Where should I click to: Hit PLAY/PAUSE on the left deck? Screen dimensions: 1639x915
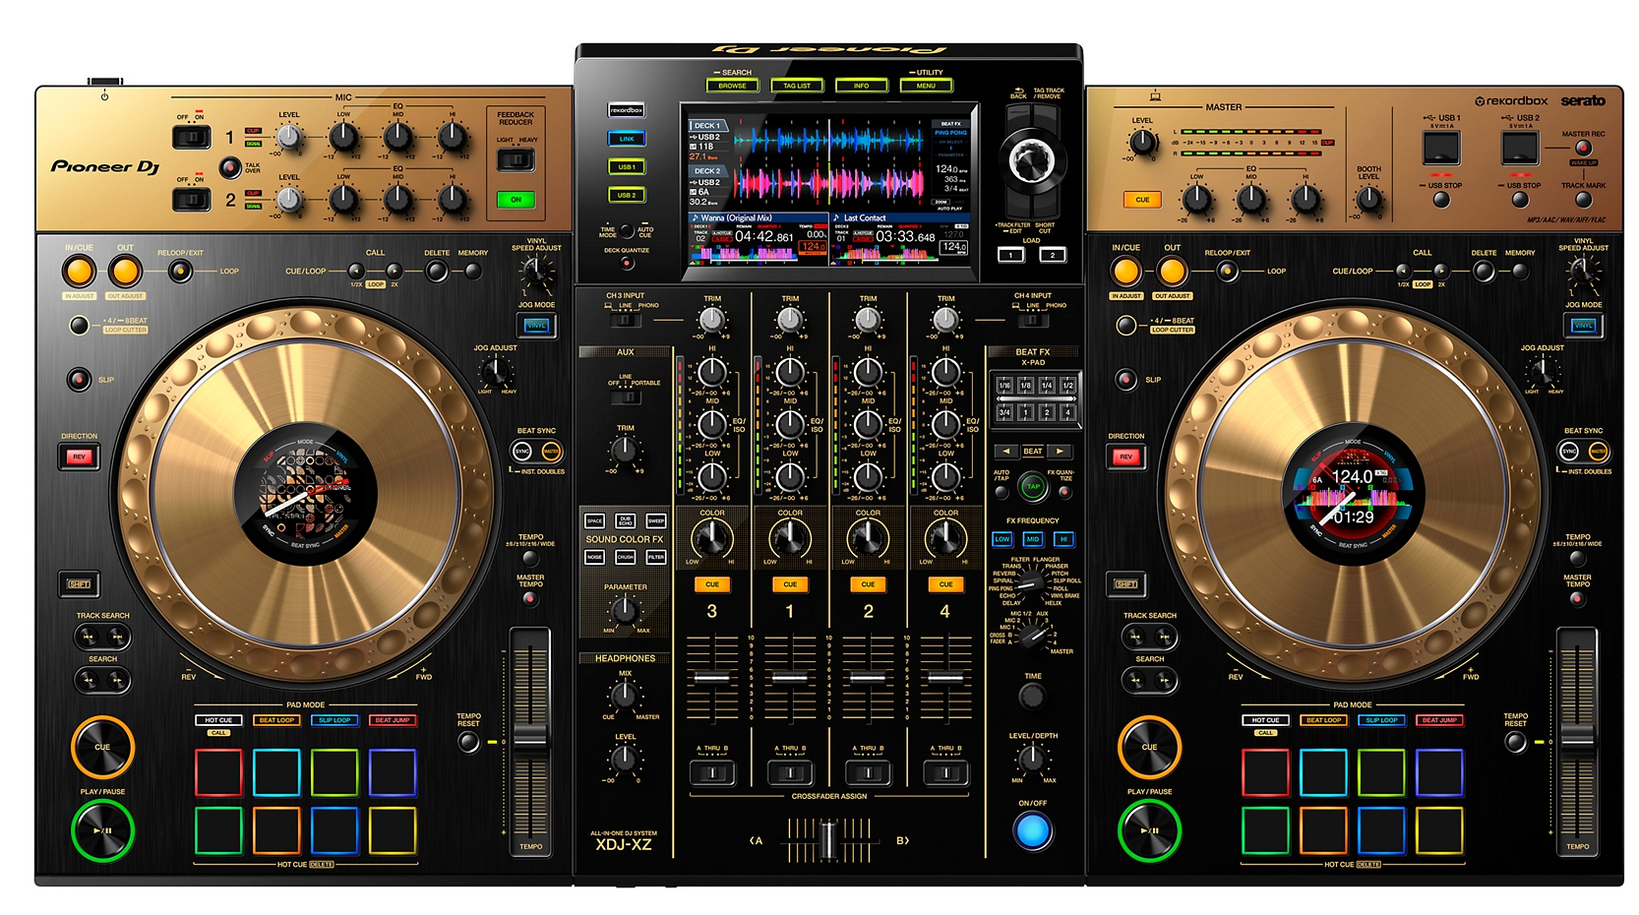click(102, 830)
